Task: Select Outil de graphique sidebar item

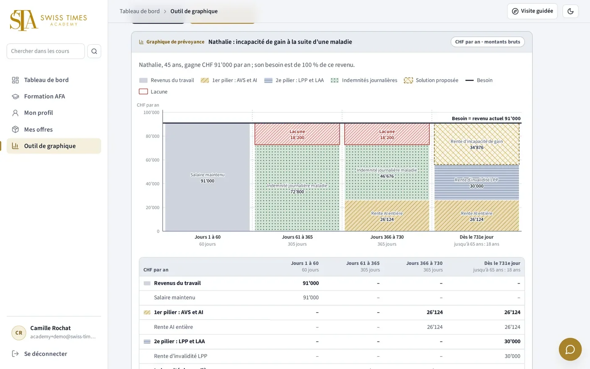Action: 54,146
